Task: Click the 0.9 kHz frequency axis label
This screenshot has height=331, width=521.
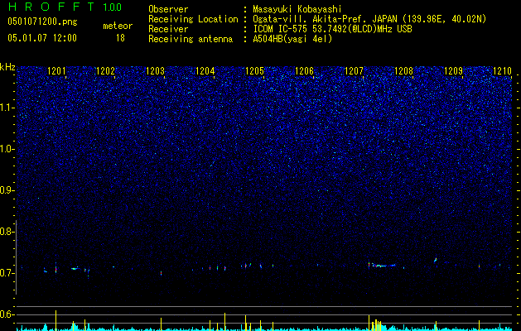Action: [7, 190]
